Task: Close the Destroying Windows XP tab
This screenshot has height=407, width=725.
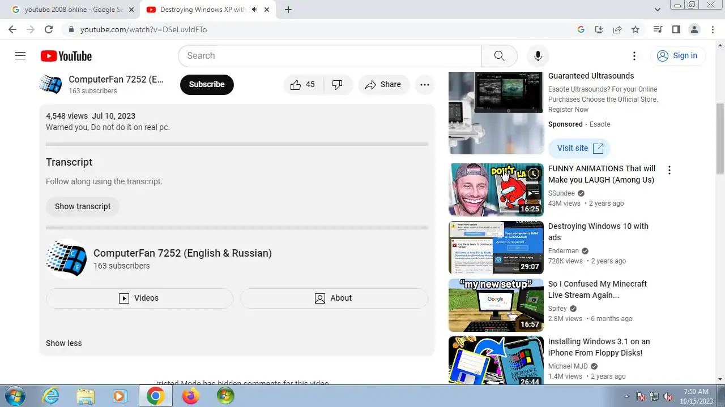Action: (267, 10)
